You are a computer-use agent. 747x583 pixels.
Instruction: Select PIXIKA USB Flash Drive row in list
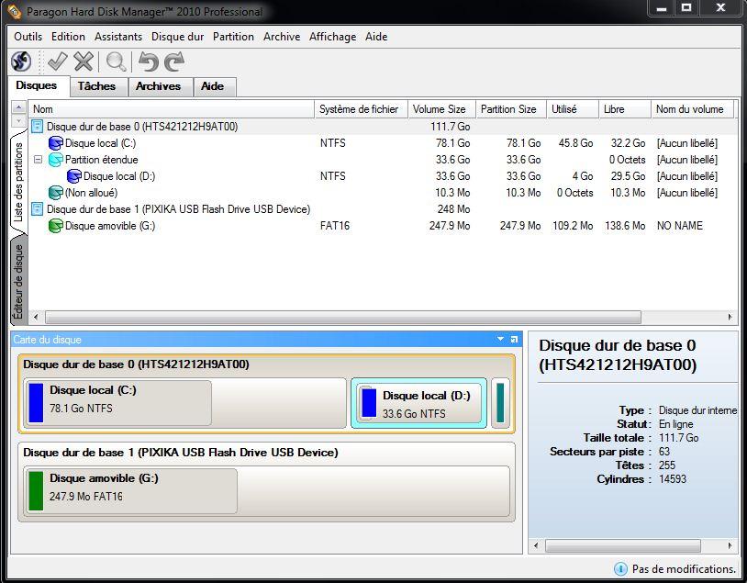click(x=383, y=208)
